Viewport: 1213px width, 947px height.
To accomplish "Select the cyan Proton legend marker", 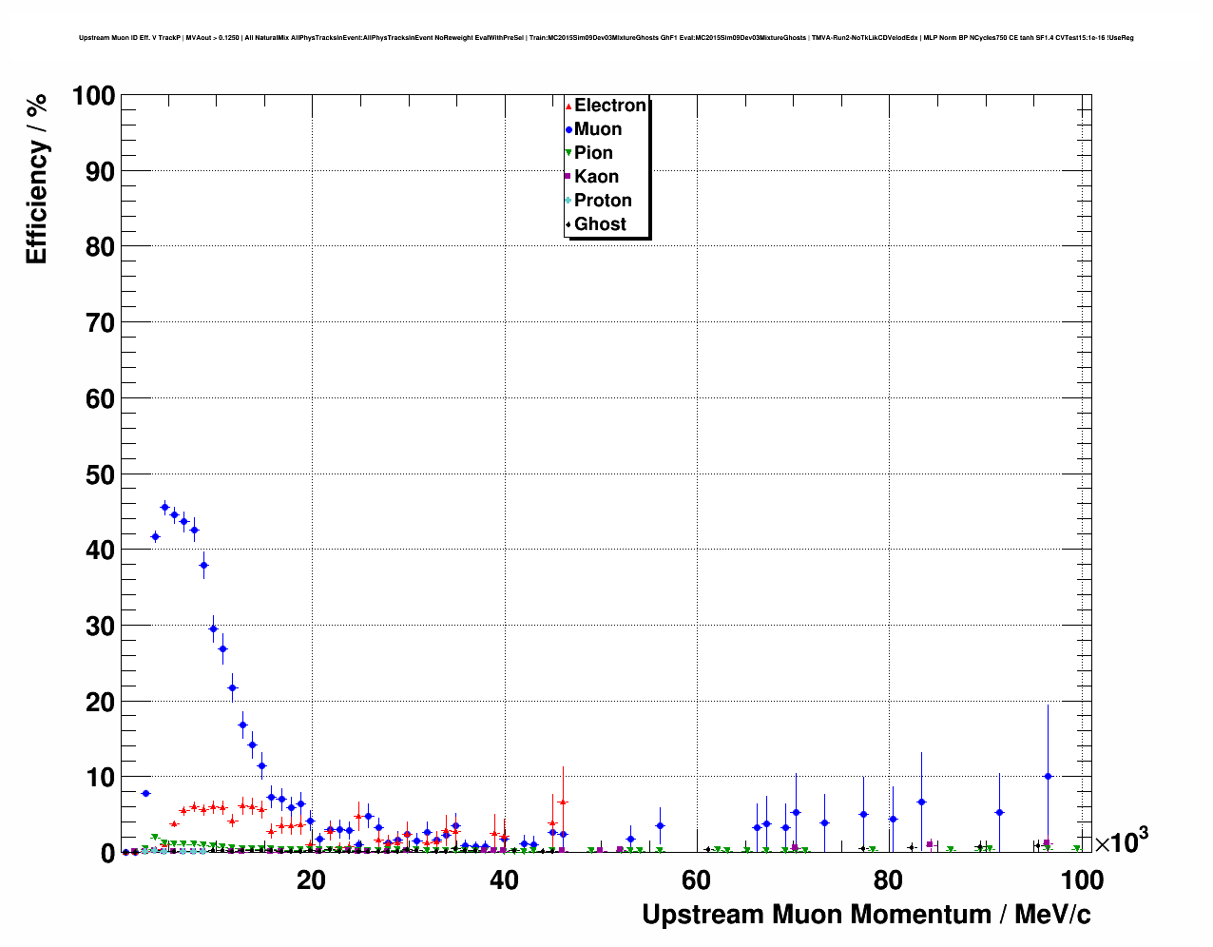I will point(568,201).
